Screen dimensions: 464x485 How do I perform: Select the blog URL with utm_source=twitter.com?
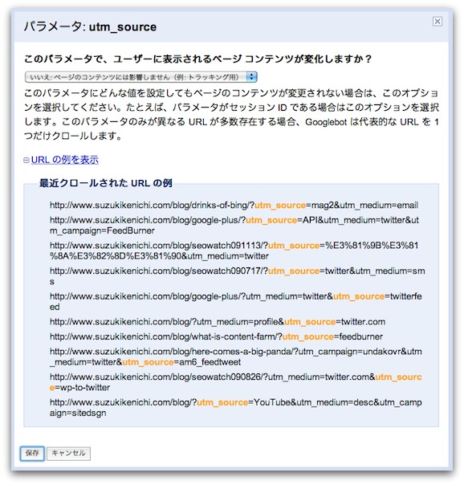pyautogui.click(x=218, y=322)
